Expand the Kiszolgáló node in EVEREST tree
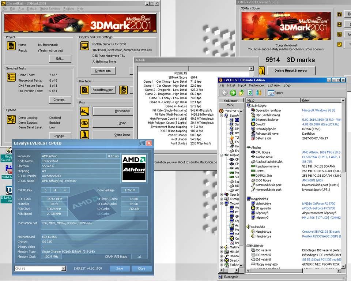The height and width of the screenshot is (281, 351). (x=222, y=199)
